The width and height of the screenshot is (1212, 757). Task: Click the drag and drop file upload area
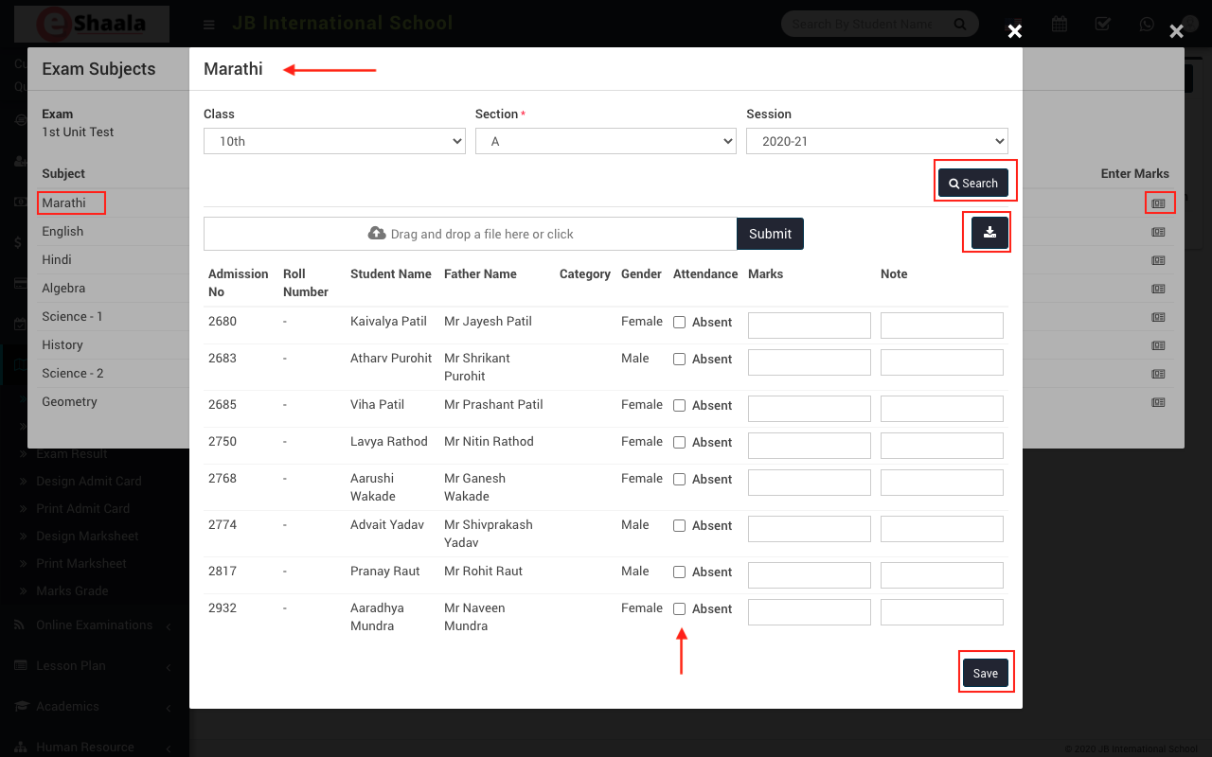471,234
